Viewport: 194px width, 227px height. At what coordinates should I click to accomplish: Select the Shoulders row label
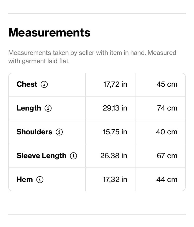coord(34,132)
